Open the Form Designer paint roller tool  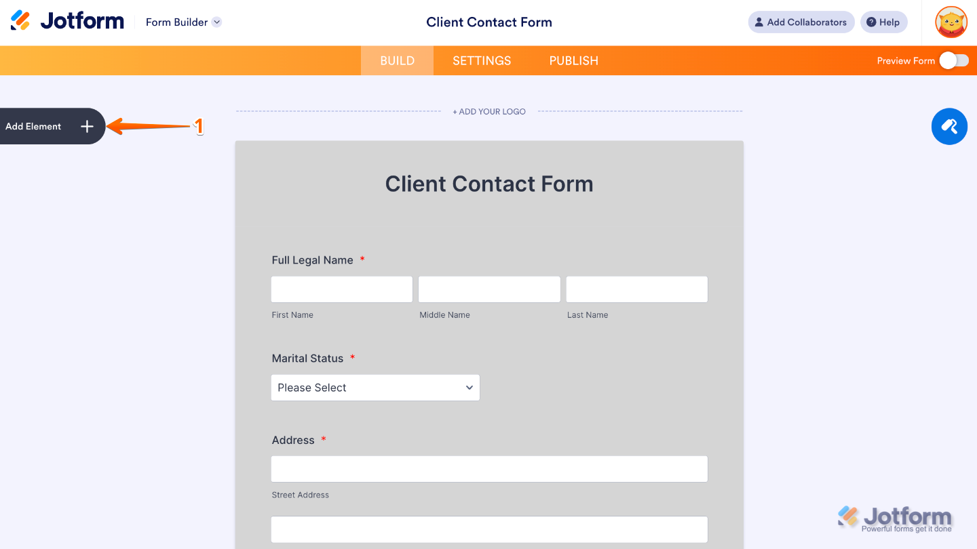[x=949, y=126]
